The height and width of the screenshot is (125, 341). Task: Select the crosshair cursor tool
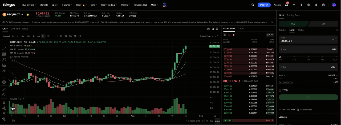pyautogui.click(x=4, y=43)
